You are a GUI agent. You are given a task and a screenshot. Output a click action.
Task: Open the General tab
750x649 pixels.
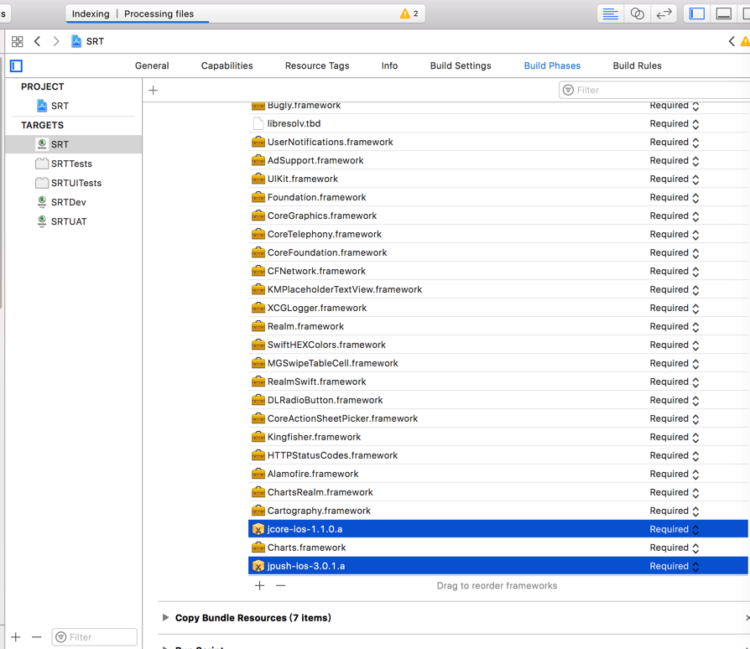click(x=152, y=66)
